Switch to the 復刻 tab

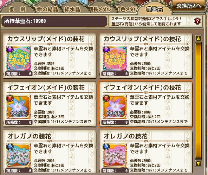point(17,9)
